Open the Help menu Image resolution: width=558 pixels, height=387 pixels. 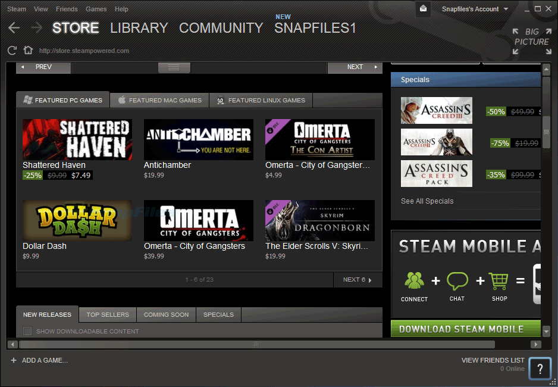click(121, 9)
